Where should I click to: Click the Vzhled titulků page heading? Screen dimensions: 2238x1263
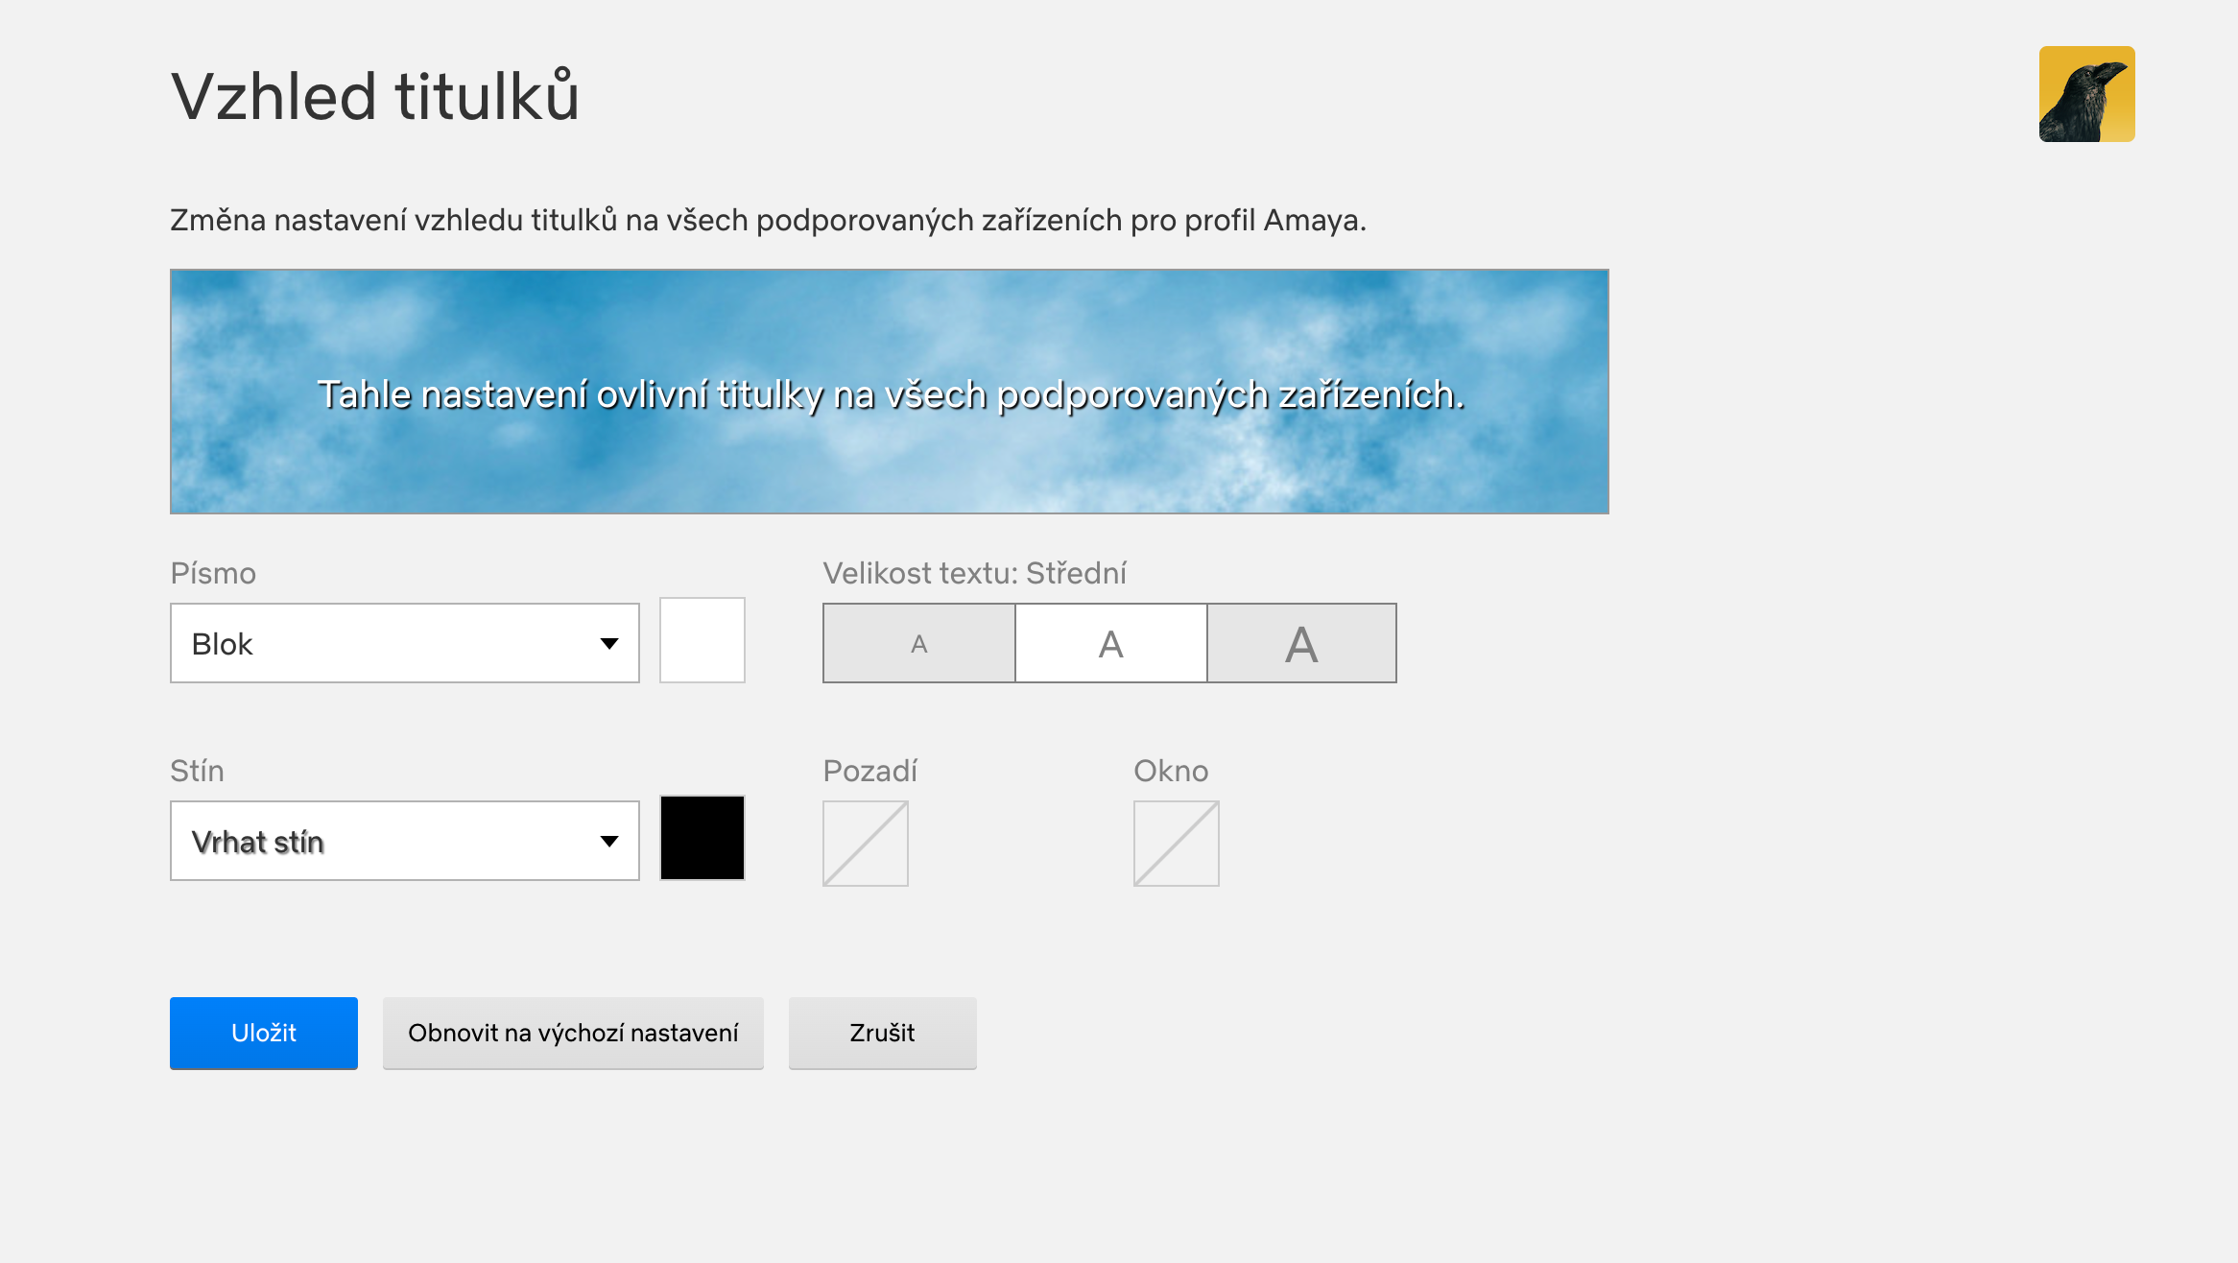(x=375, y=96)
